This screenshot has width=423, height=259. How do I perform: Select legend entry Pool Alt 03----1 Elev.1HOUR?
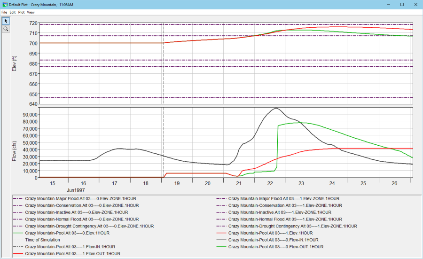point(265,233)
